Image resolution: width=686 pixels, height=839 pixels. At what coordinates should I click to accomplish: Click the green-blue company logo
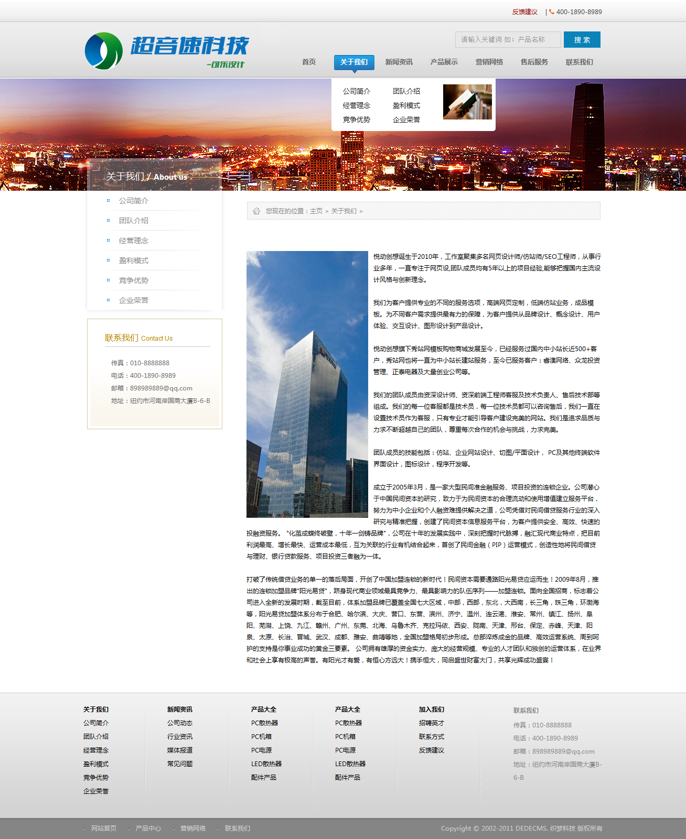pyautogui.click(x=104, y=51)
